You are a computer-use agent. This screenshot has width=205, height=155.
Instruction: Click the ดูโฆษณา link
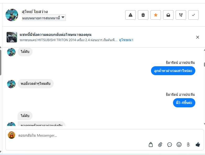(x=126, y=40)
